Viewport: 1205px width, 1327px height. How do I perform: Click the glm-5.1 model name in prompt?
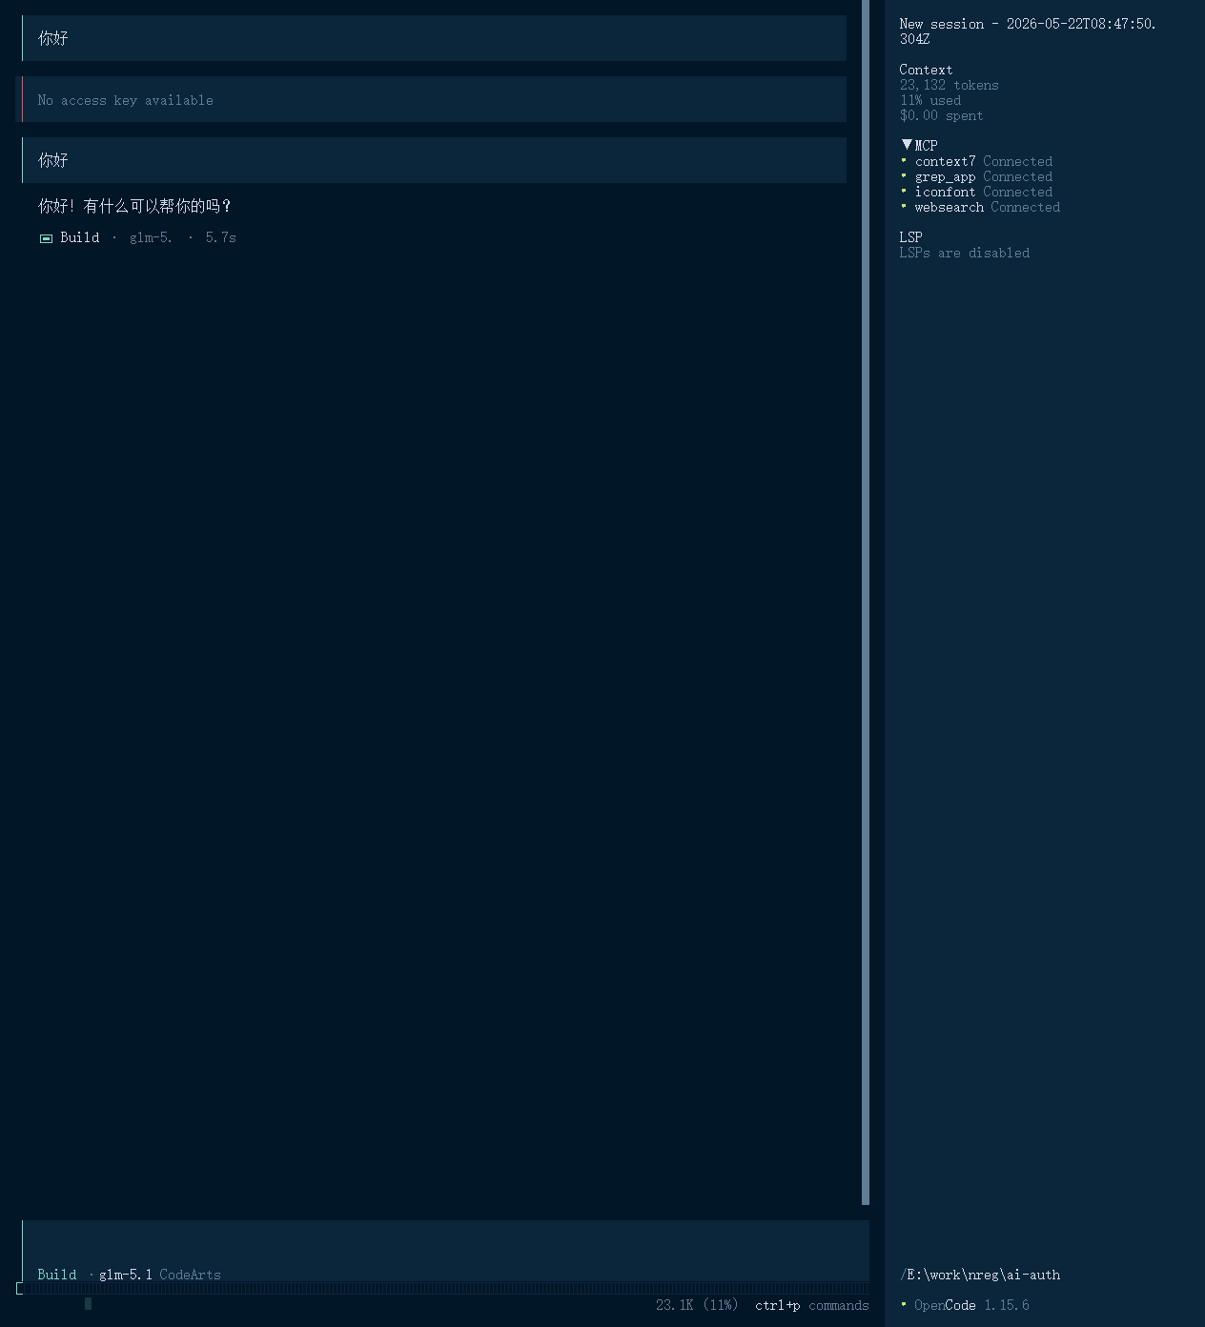click(126, 1275)
